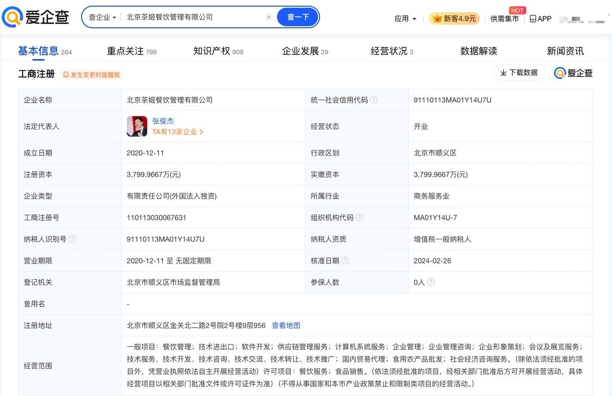Open the 查看地图 link
The width and height of the screenshot is (612, 396).
click(x=286, y=325)
